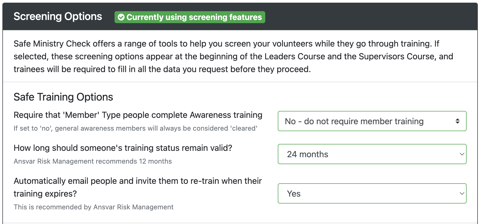The width and height of the screenshot is (481, 224).
Task: Click the stepper arrows on the member training select
Action: pyautogui.click(x=458, y=121)
